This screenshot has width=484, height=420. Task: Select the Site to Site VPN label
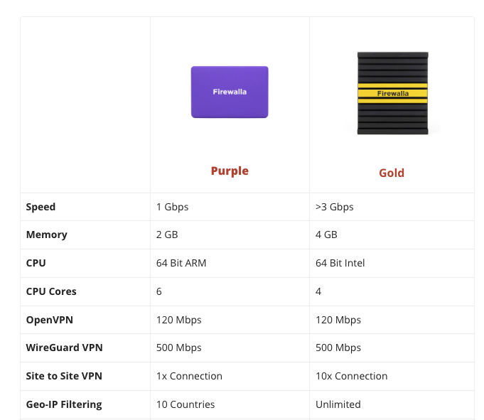tap(63, 376)
